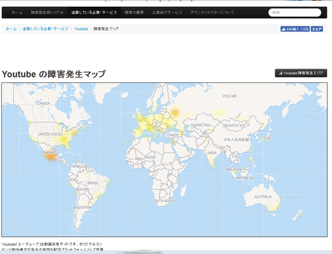The width and height of the screenshot is (332, 254).
Task: Select the 追跡している企業・サービス navigation tab
Action: (x=94, y=12)
